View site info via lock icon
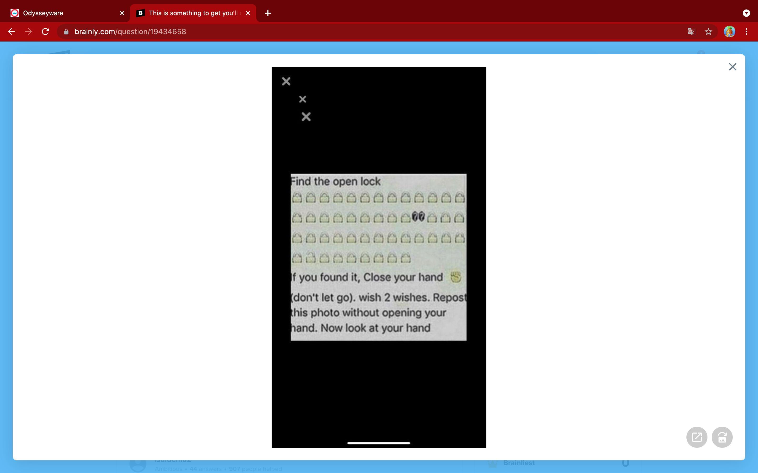This screenshot has width=758, height=473. 66,32
